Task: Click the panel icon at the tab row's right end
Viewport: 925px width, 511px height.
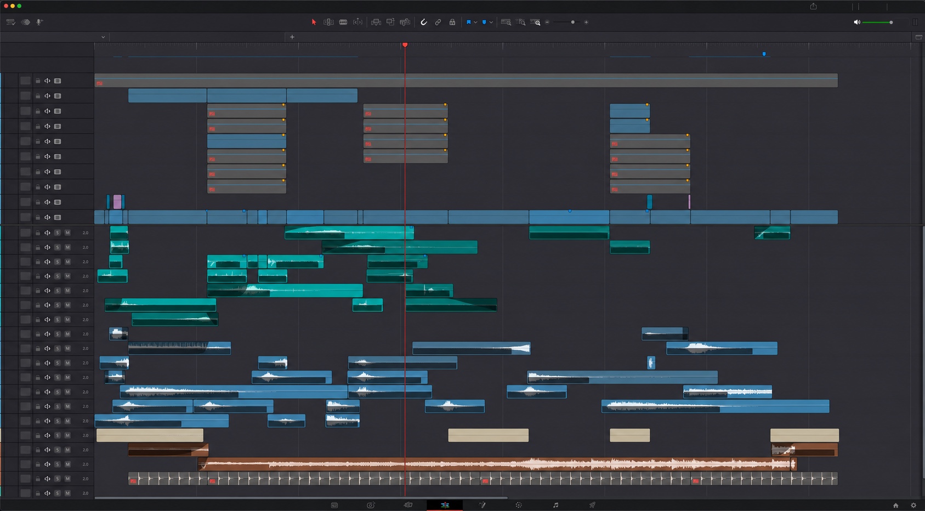Action: [x=919, y=37]
